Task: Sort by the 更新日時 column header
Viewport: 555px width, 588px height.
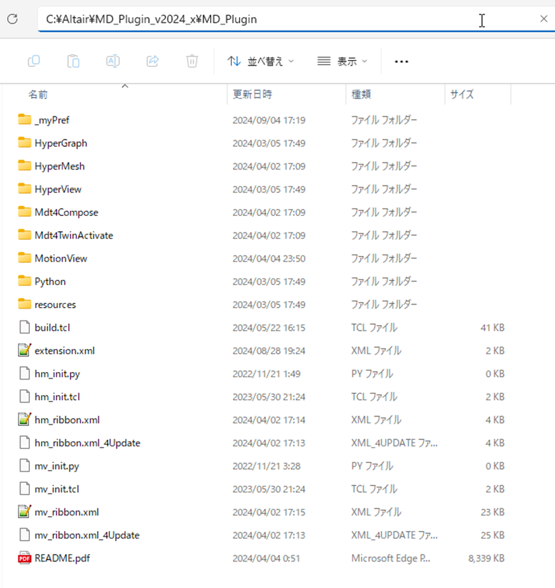Action: [252, 94]
